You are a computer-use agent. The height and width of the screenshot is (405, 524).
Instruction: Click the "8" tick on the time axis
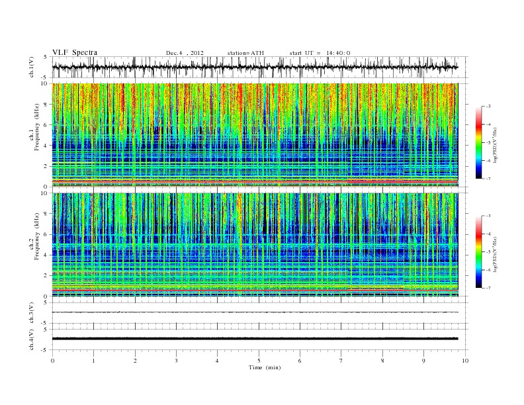382,361
